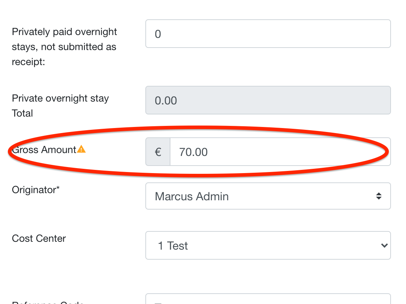Click the chevron arrow on Cost Center
The image size is (406, 304).
click(384, 245)
